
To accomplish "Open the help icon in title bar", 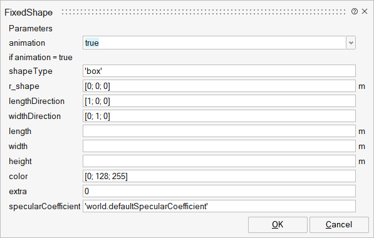I will coord(355,11).
